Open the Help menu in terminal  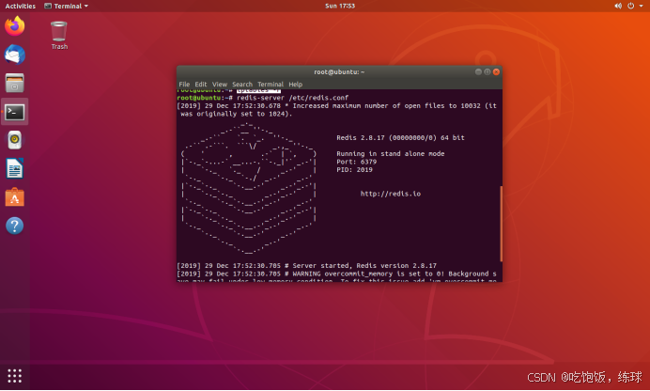295,85
